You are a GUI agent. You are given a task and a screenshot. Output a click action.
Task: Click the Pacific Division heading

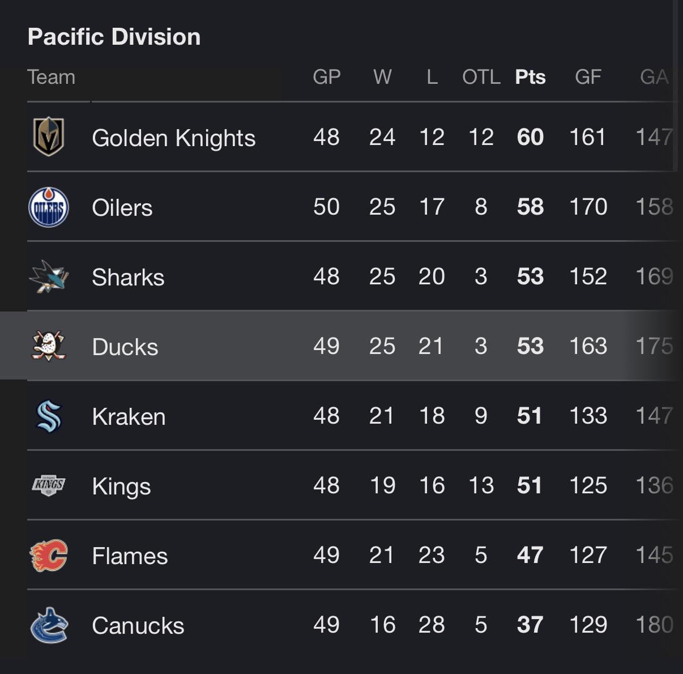click(114, 37)
